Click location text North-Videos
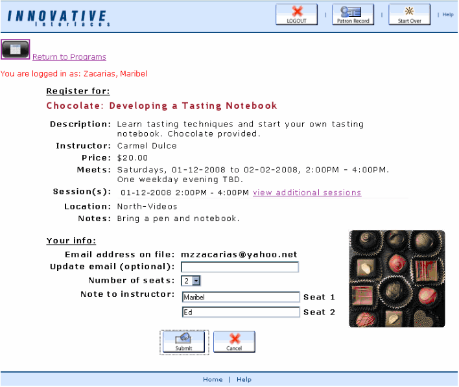This screenshot has width=459, height=387. (147, 207)
